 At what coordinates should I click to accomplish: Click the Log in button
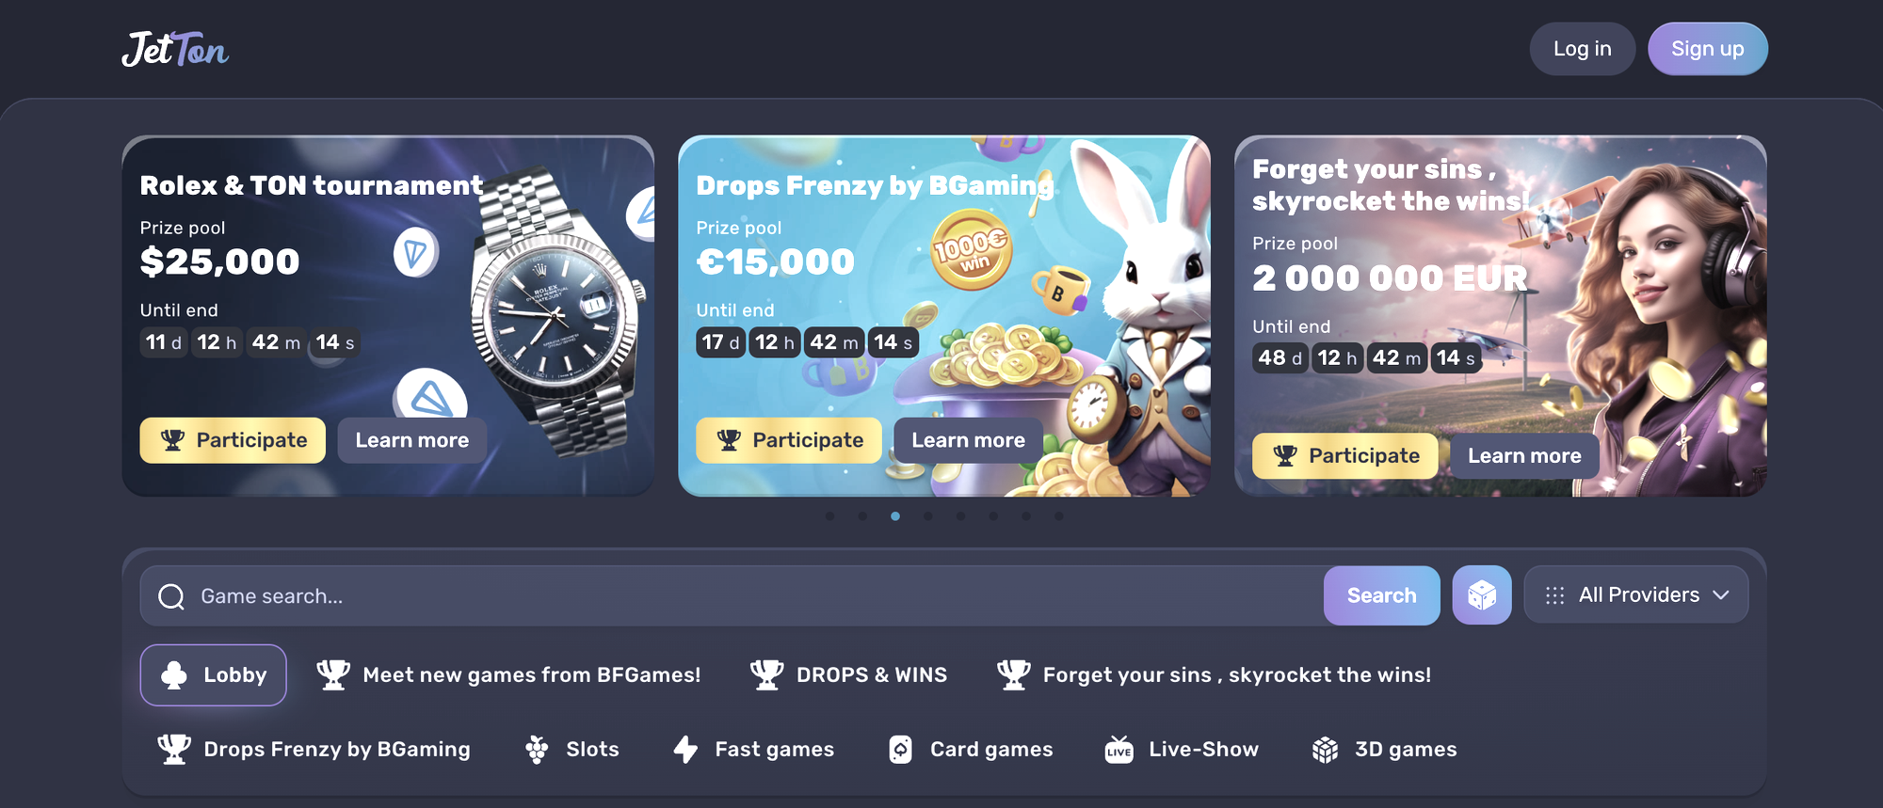coord(1582,49)
